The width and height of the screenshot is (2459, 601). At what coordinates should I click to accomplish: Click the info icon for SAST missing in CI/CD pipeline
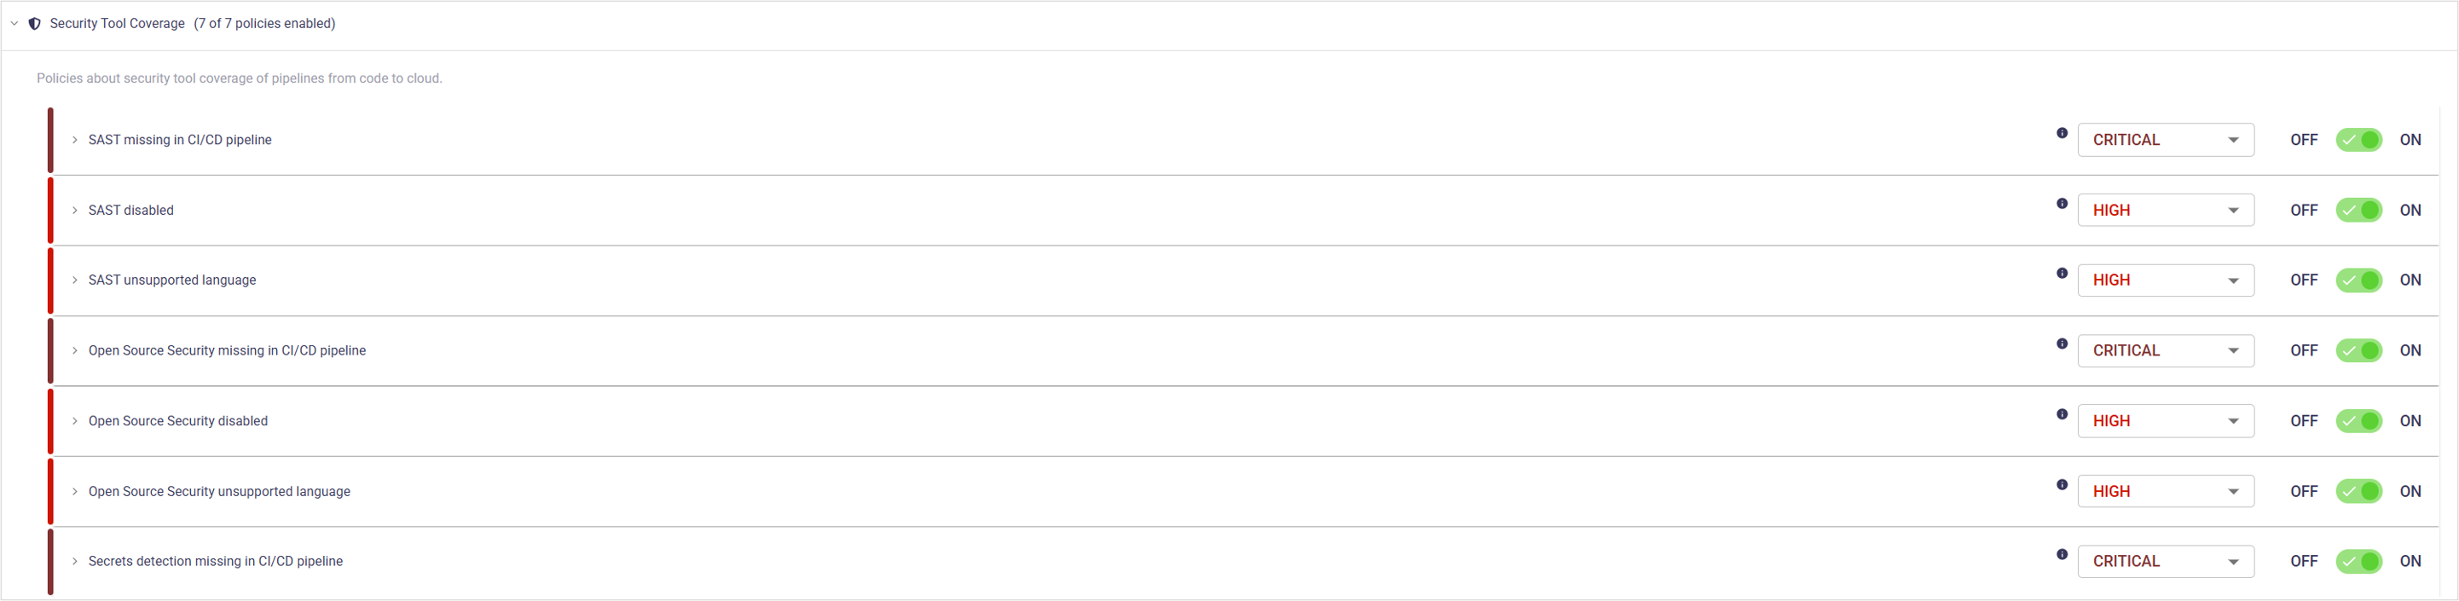[2062, 134]
